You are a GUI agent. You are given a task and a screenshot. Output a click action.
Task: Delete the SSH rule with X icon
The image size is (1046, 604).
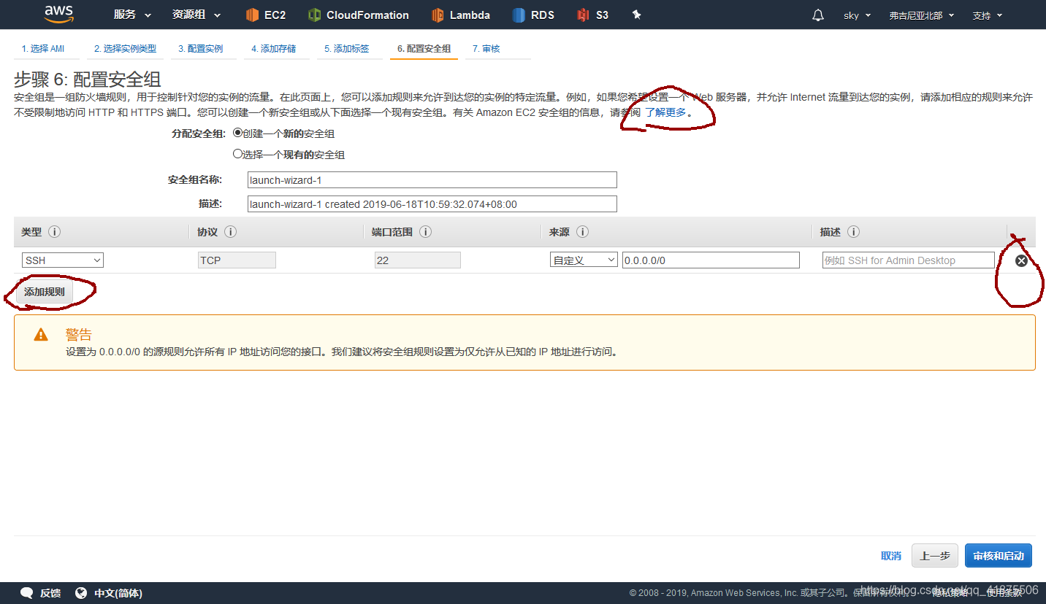click(1021, 260)
